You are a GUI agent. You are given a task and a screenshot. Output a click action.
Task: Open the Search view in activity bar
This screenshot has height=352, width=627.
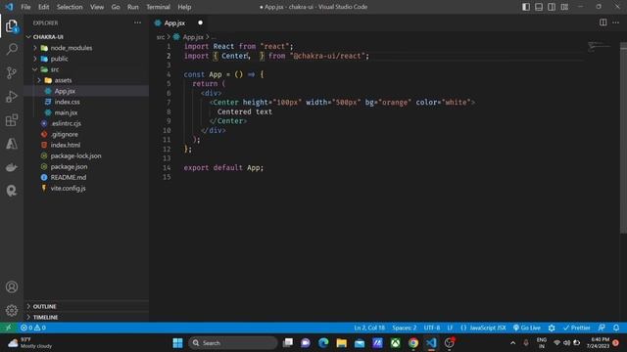(x=12, y=50)
